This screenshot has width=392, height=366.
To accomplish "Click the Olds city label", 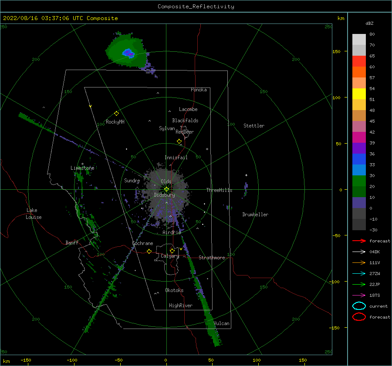I will click(x=166, y=181).
